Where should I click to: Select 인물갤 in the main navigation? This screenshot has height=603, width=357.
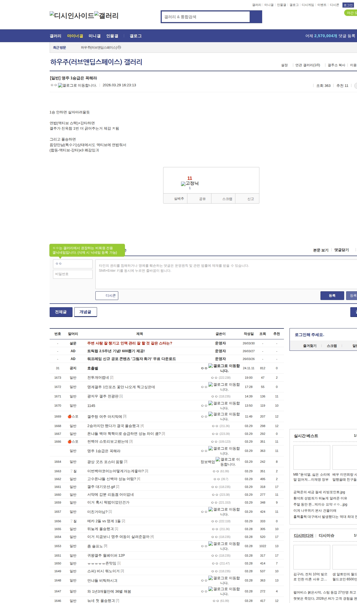(x=112, y=36)
